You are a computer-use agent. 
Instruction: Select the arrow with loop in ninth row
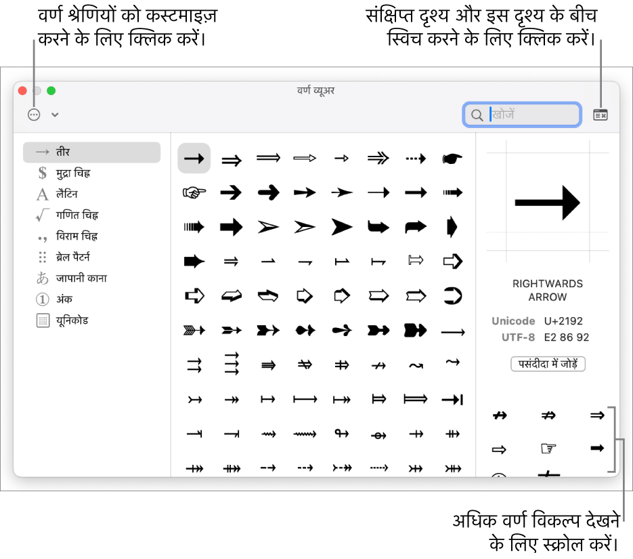[342, 434]
